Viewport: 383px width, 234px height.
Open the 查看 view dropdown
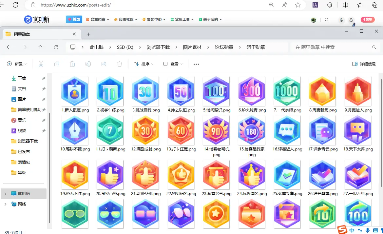point(173,64)
